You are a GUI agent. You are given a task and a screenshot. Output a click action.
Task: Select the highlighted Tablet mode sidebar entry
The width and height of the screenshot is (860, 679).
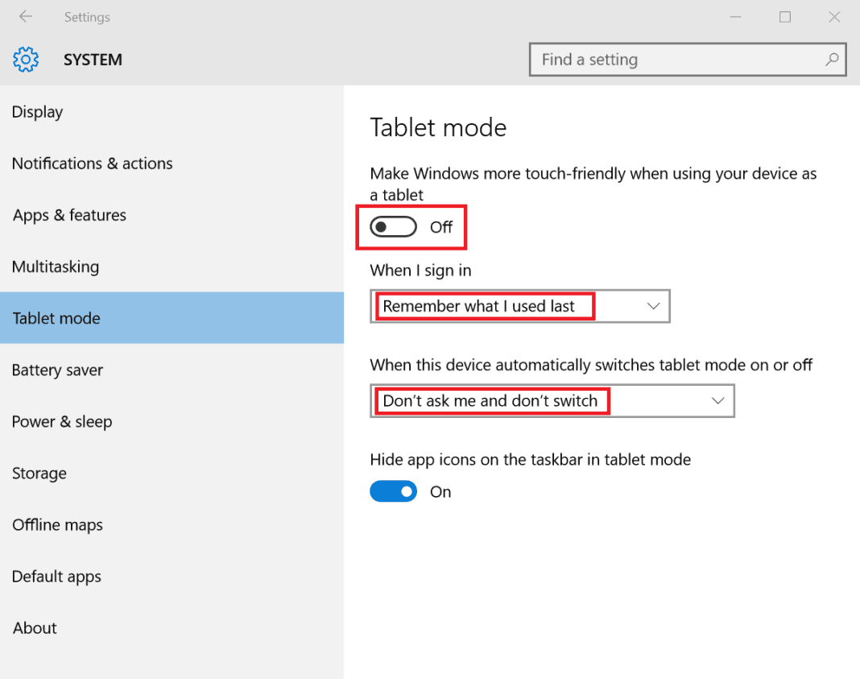56,318
